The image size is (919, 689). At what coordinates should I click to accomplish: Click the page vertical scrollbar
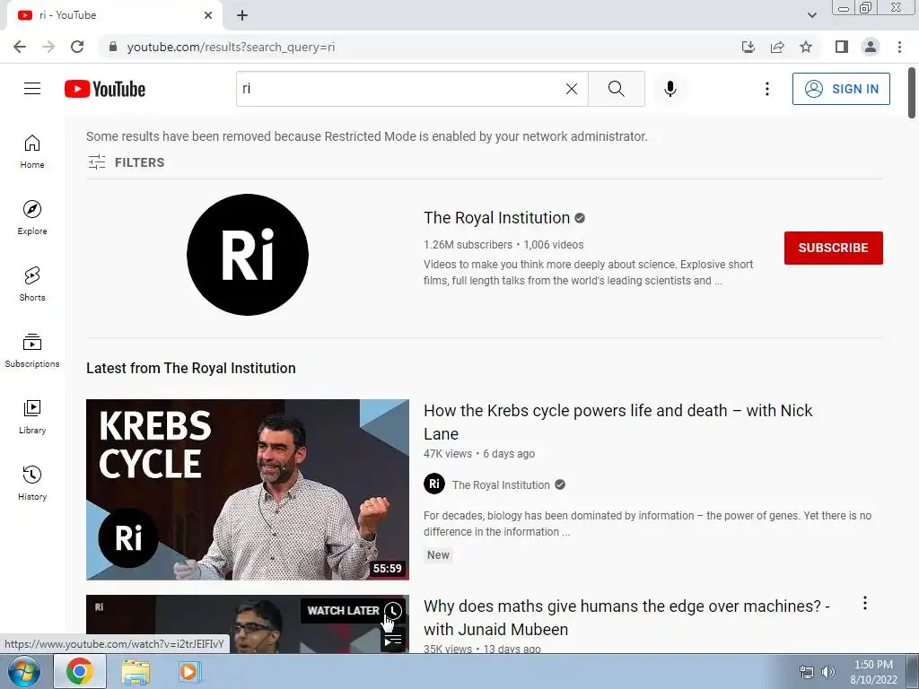[x=912, y=92]
